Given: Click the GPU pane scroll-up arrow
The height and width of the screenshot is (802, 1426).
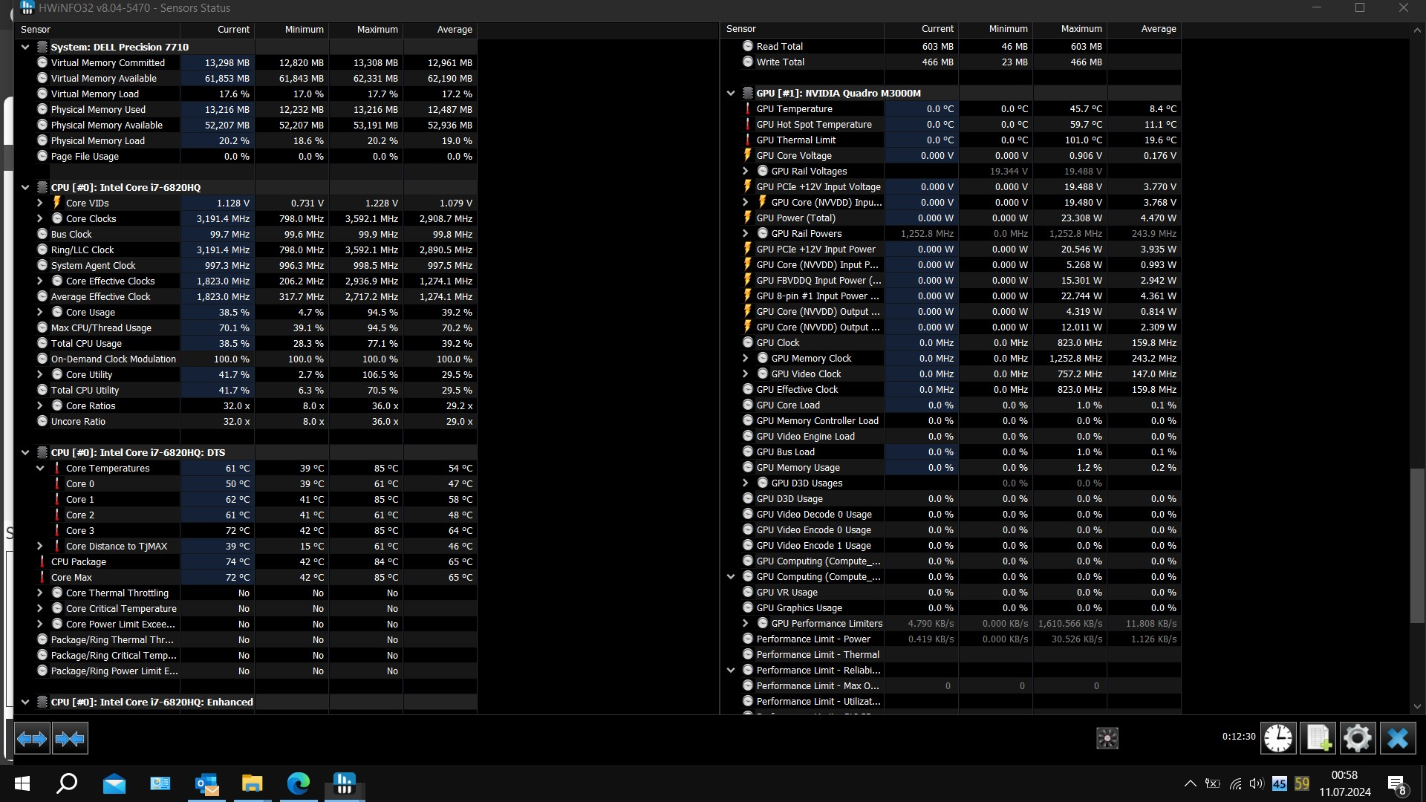Looking at the screenshot, I should (1417, 30).
